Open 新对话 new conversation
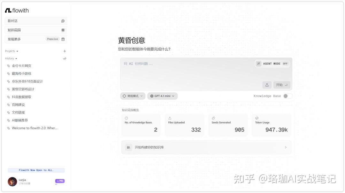The height and width of the screenshot is (193, 345). coord(36,21)
